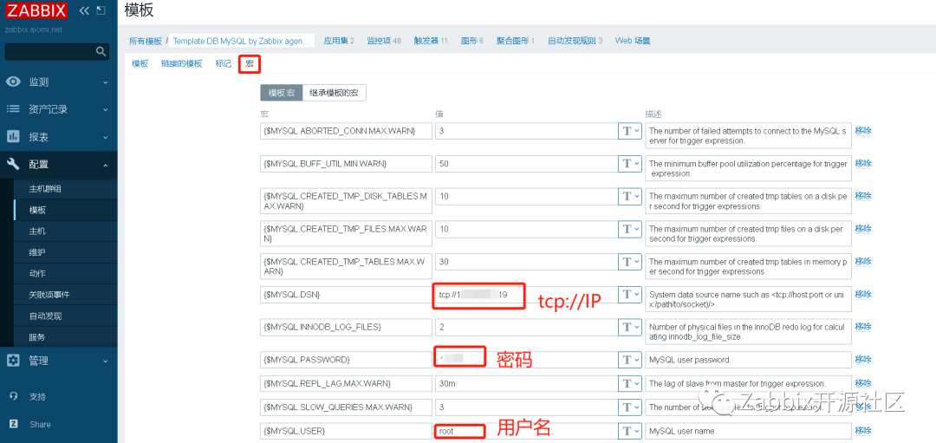Click the MYSQL.USER value field
Image resolution: width=936 pixels, height=443 pixels.
pyautogui.click(x=526, y=431)
